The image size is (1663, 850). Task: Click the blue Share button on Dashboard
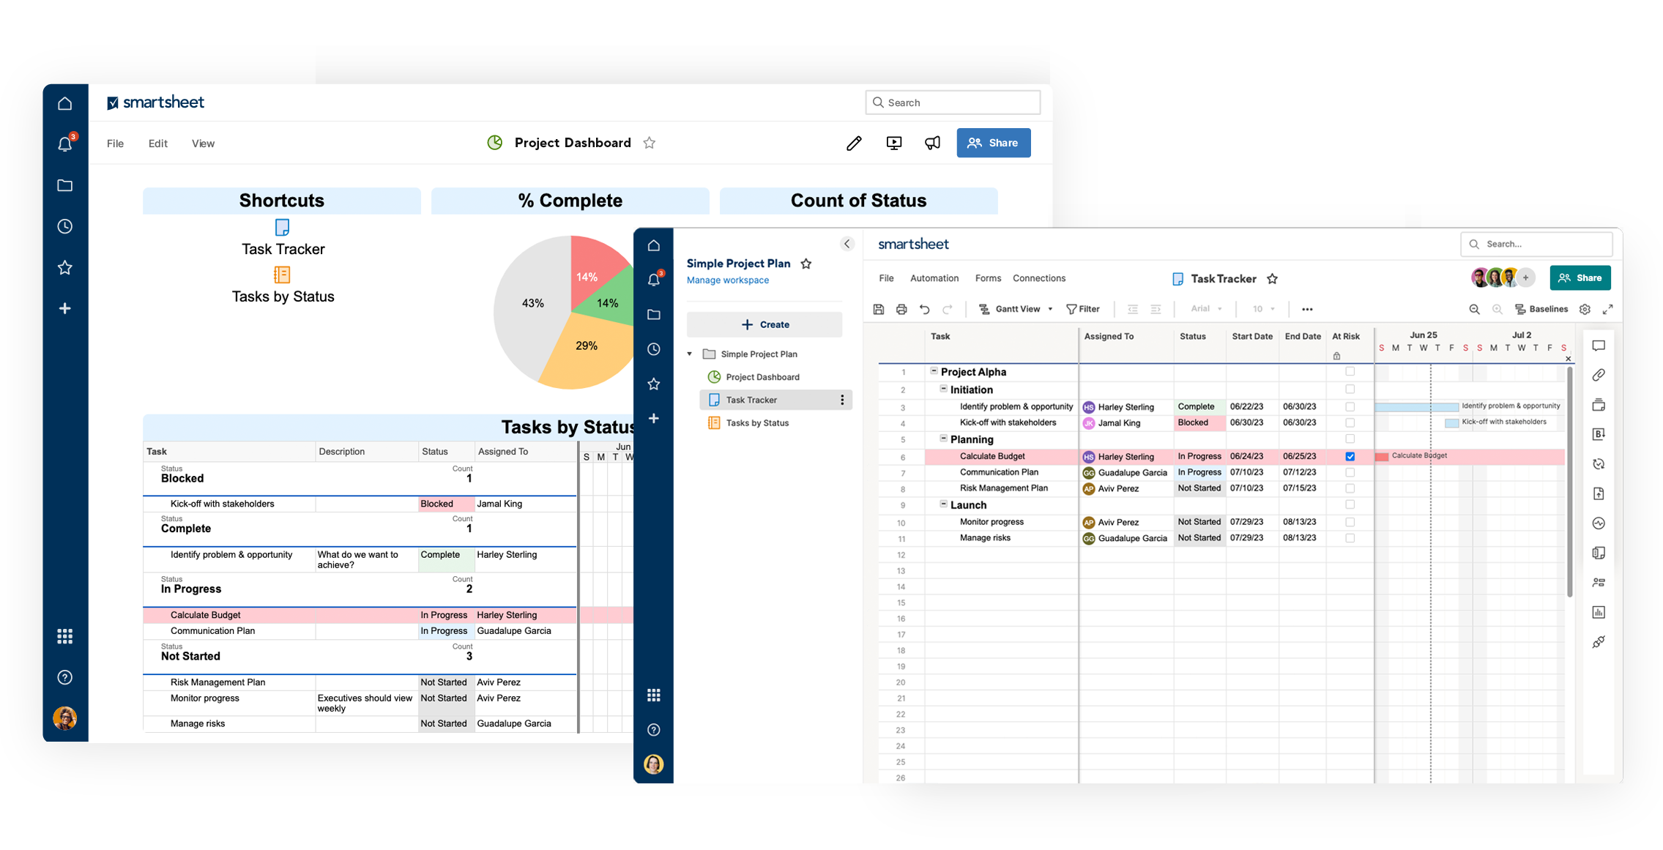tap(993, 143)
